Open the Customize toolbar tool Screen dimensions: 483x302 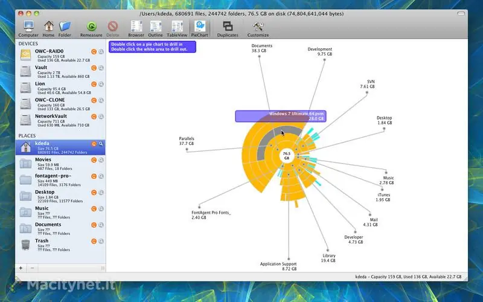[x=258, y=27]
